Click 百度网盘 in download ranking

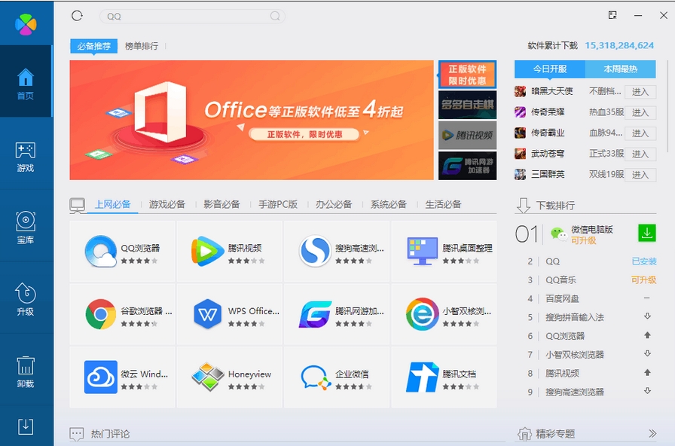(x=562, y=298)
